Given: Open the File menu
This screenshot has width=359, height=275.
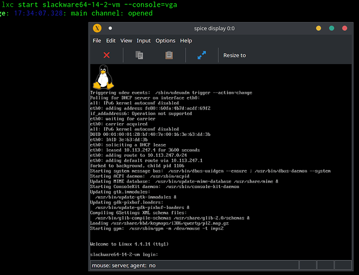Looking at the screenshot, I should click(96, 41).
